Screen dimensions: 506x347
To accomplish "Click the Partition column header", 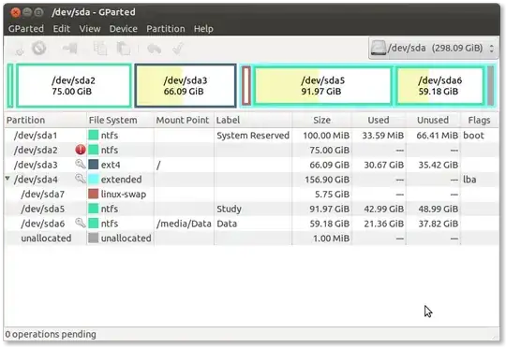I will pyautogui.click(x=46, y=120).
